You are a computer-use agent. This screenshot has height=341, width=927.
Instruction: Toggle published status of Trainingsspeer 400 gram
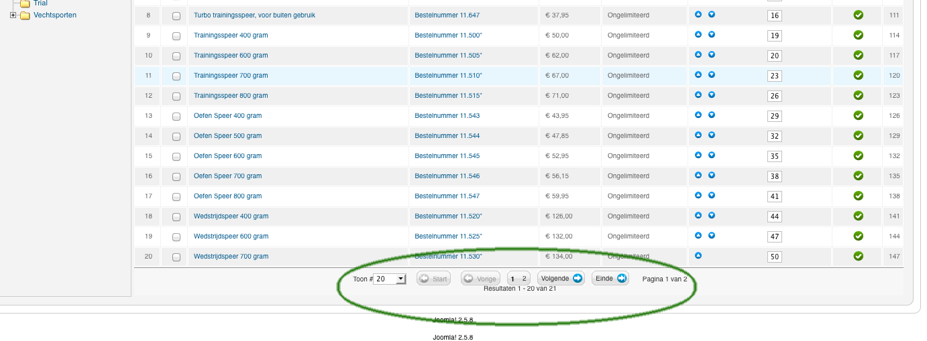858,35
